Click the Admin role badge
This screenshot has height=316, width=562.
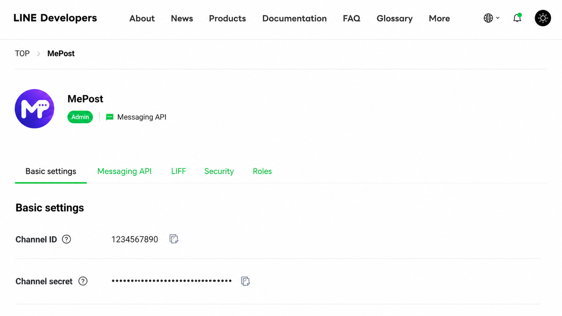click(80, 117)
